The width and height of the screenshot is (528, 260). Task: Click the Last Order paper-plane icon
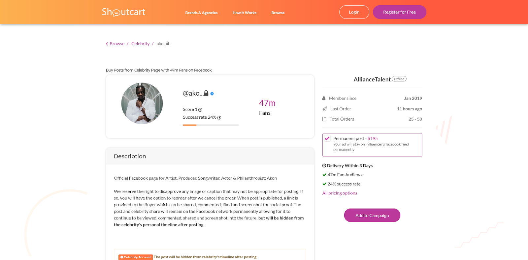tap(324, 109)
